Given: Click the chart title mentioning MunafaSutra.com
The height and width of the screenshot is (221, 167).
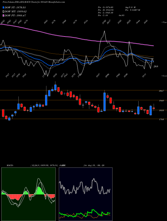Looking at the screenshot, I should coord(34,2).
